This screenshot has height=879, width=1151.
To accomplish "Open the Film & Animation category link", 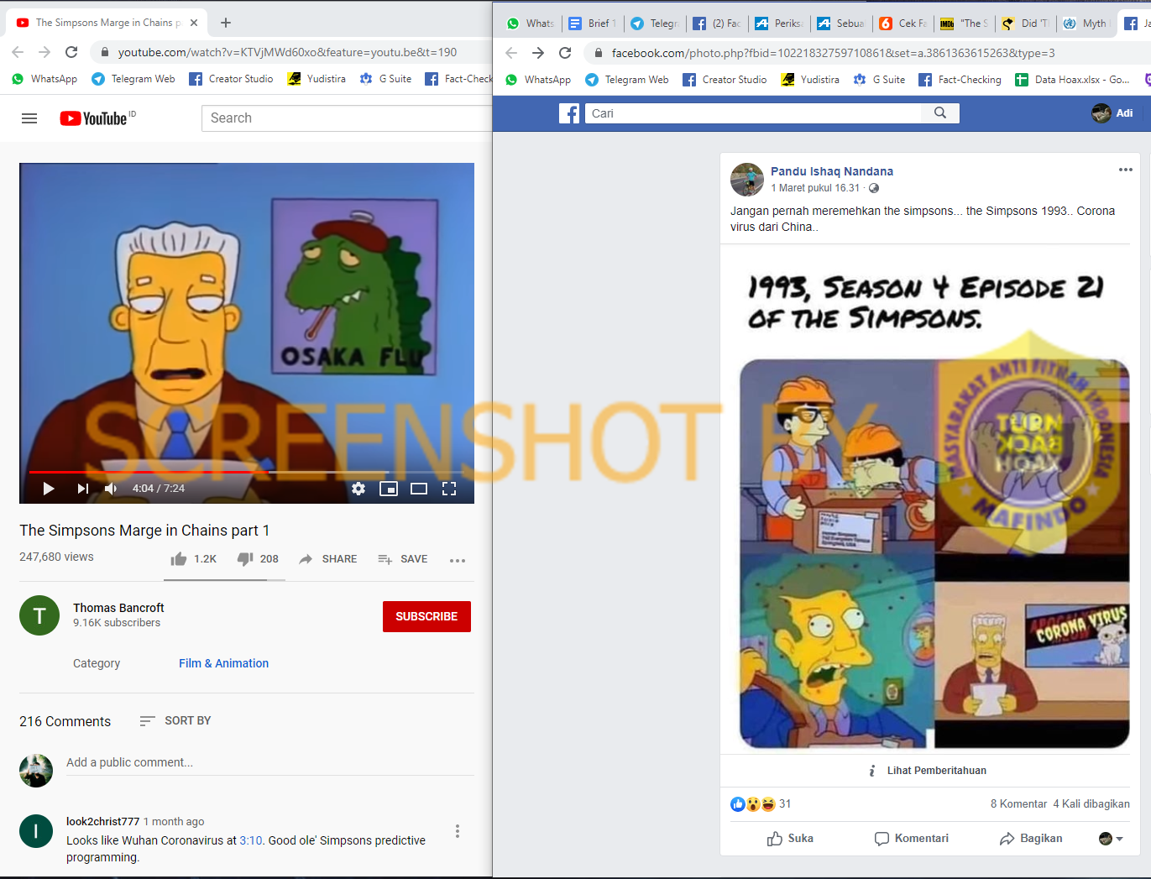I will tap(223, 663).
